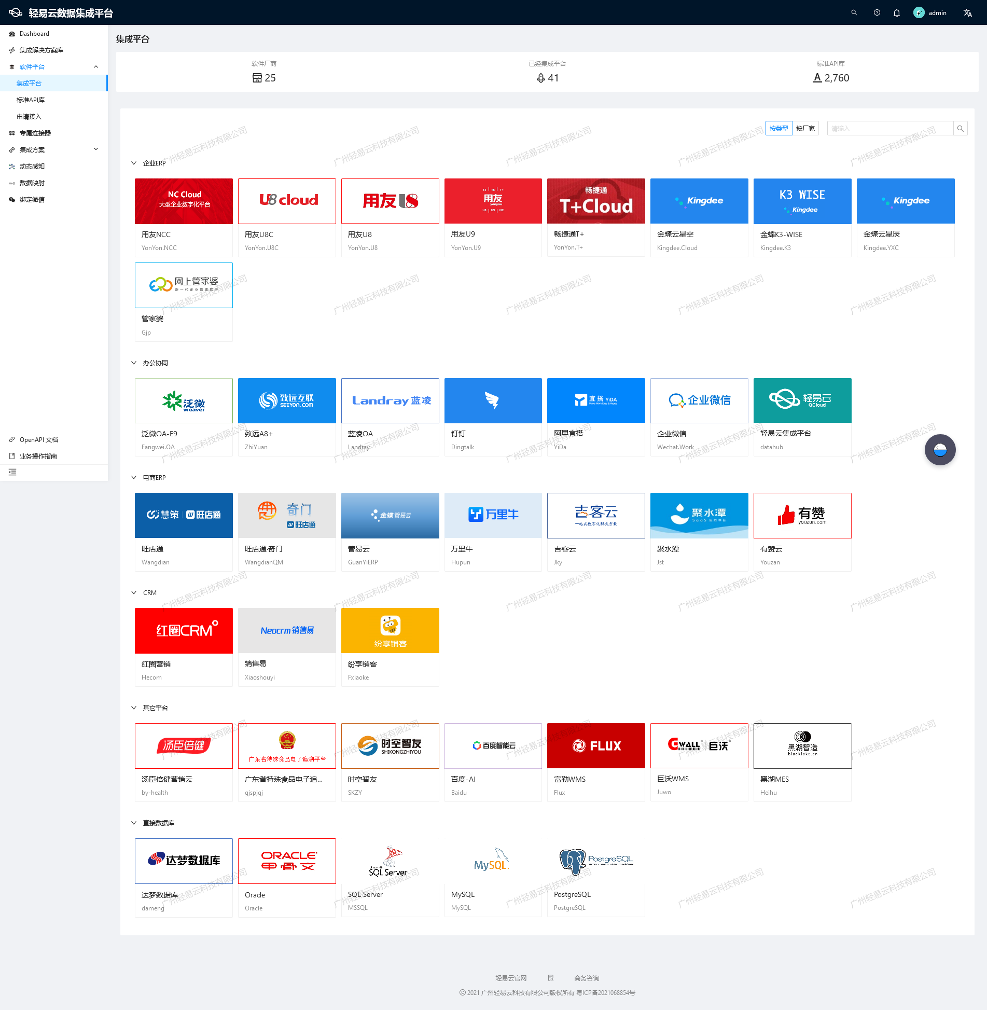Open the 汤臣倍健营销云 card
Viewport: 987px width, 1010px height.
184,762
